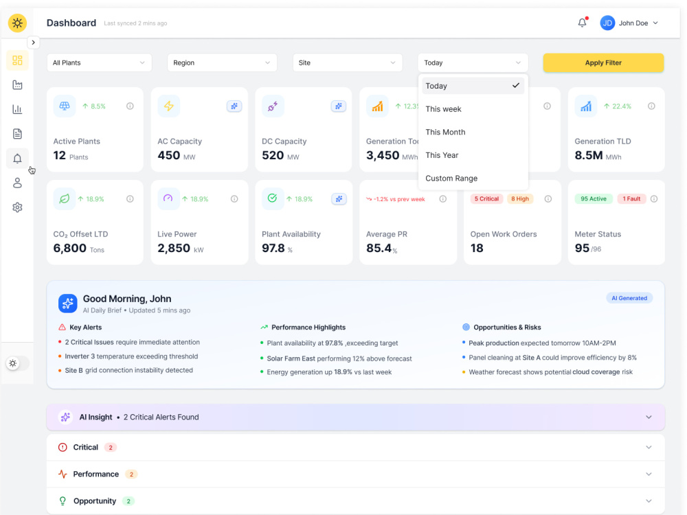This screenshot has width=687, height=515.
Task: Click the Meter Status info icon
Action: coord(654,199)
